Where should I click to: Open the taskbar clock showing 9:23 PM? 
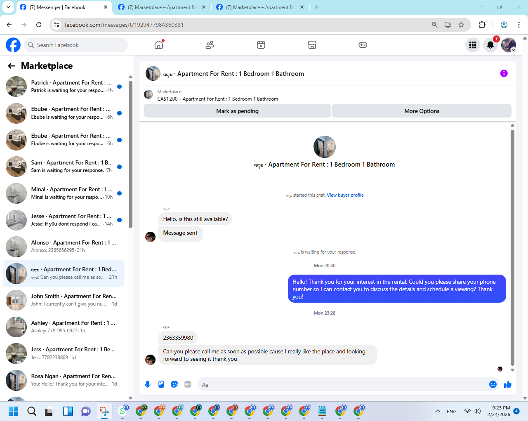tap(498, 411)
